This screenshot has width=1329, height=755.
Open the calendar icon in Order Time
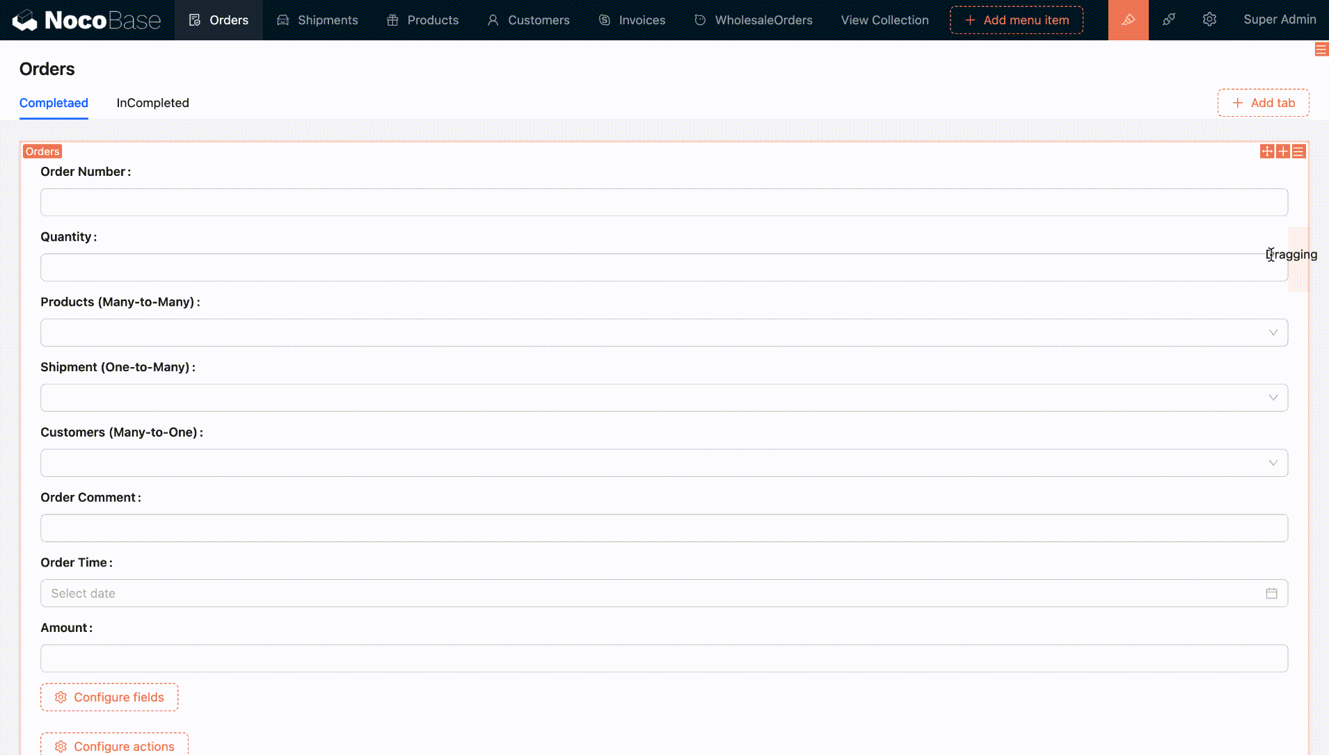[1271, 594]
